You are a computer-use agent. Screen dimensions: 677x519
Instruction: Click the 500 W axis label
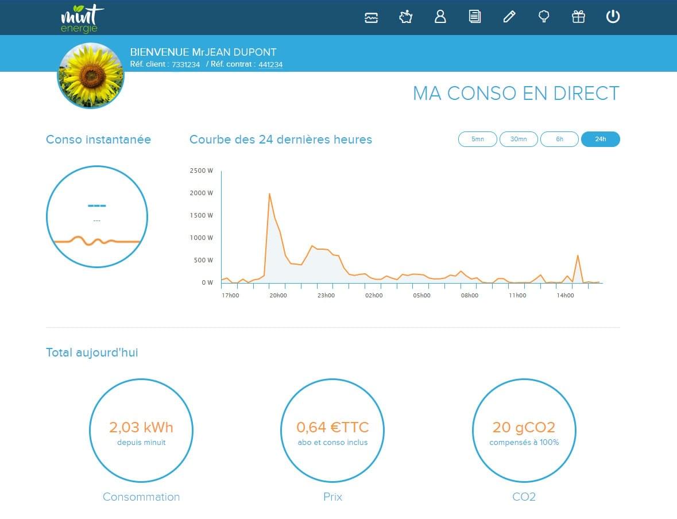(x=203, y=261)
